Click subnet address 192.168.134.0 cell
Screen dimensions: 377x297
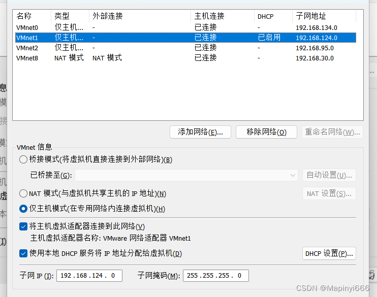point(317,27)
